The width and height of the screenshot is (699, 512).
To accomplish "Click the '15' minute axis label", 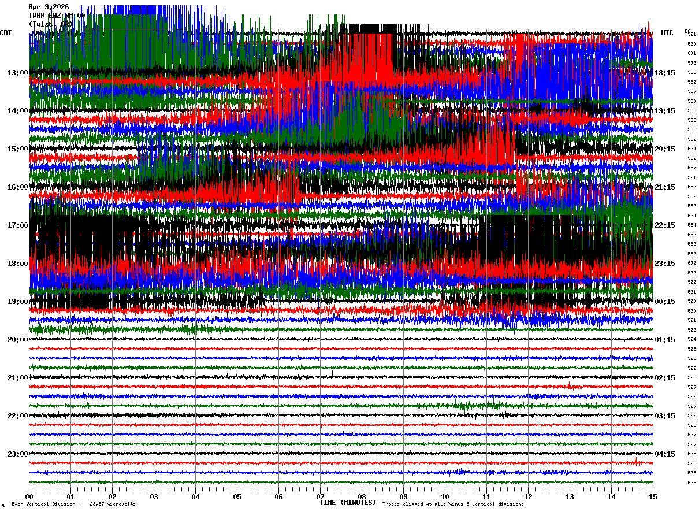I will pyautogui.click(x=653, y=496).
